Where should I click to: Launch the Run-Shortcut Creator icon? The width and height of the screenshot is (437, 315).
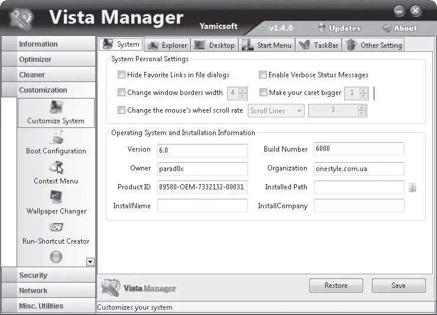[x=56, y=227]
